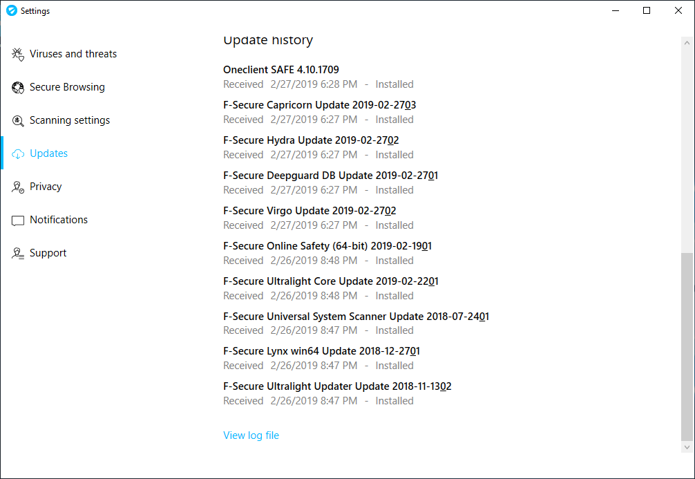695x479 pixels.
Task: Click the scrollbar down arrow
Action: [687, 447]
